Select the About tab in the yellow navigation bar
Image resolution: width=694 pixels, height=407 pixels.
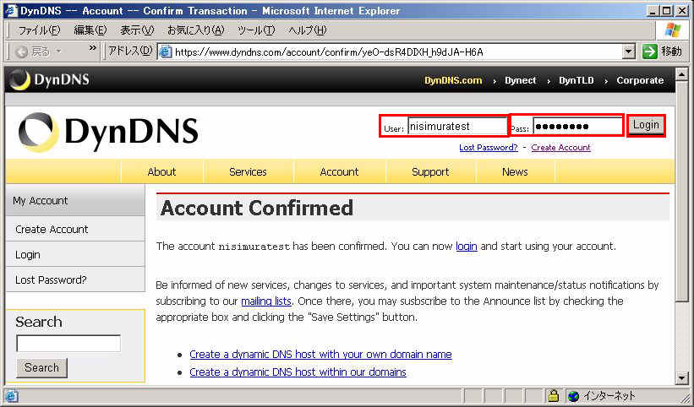[x=162, y=171]
